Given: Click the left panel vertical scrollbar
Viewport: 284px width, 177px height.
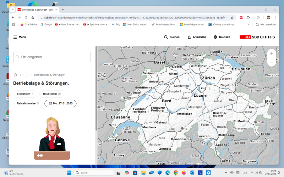Looking at the screenshot, I should 96,88.
